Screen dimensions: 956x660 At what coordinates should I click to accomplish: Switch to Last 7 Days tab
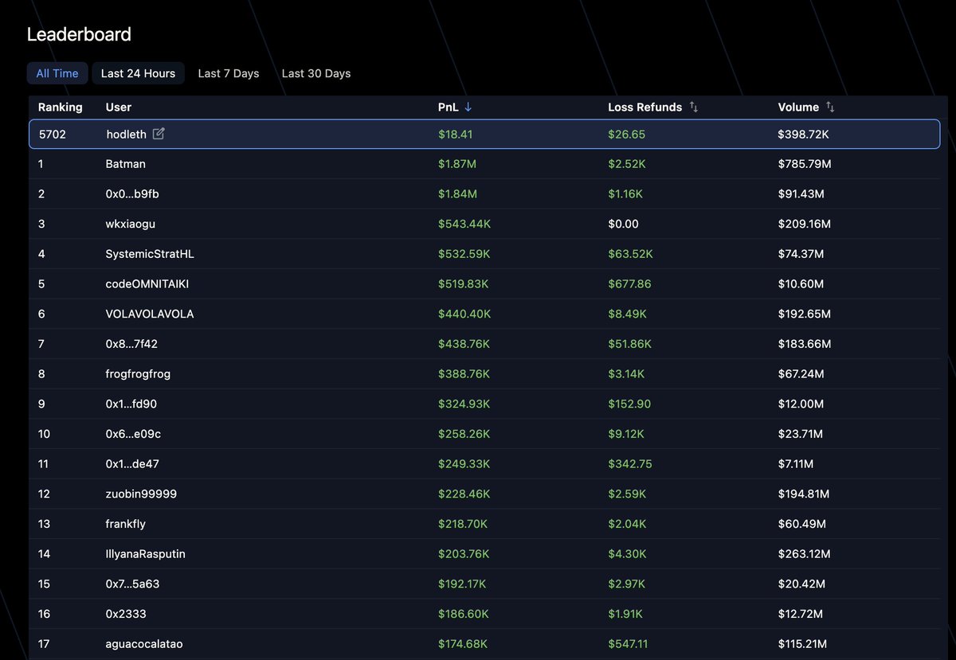tap(229, 73)
